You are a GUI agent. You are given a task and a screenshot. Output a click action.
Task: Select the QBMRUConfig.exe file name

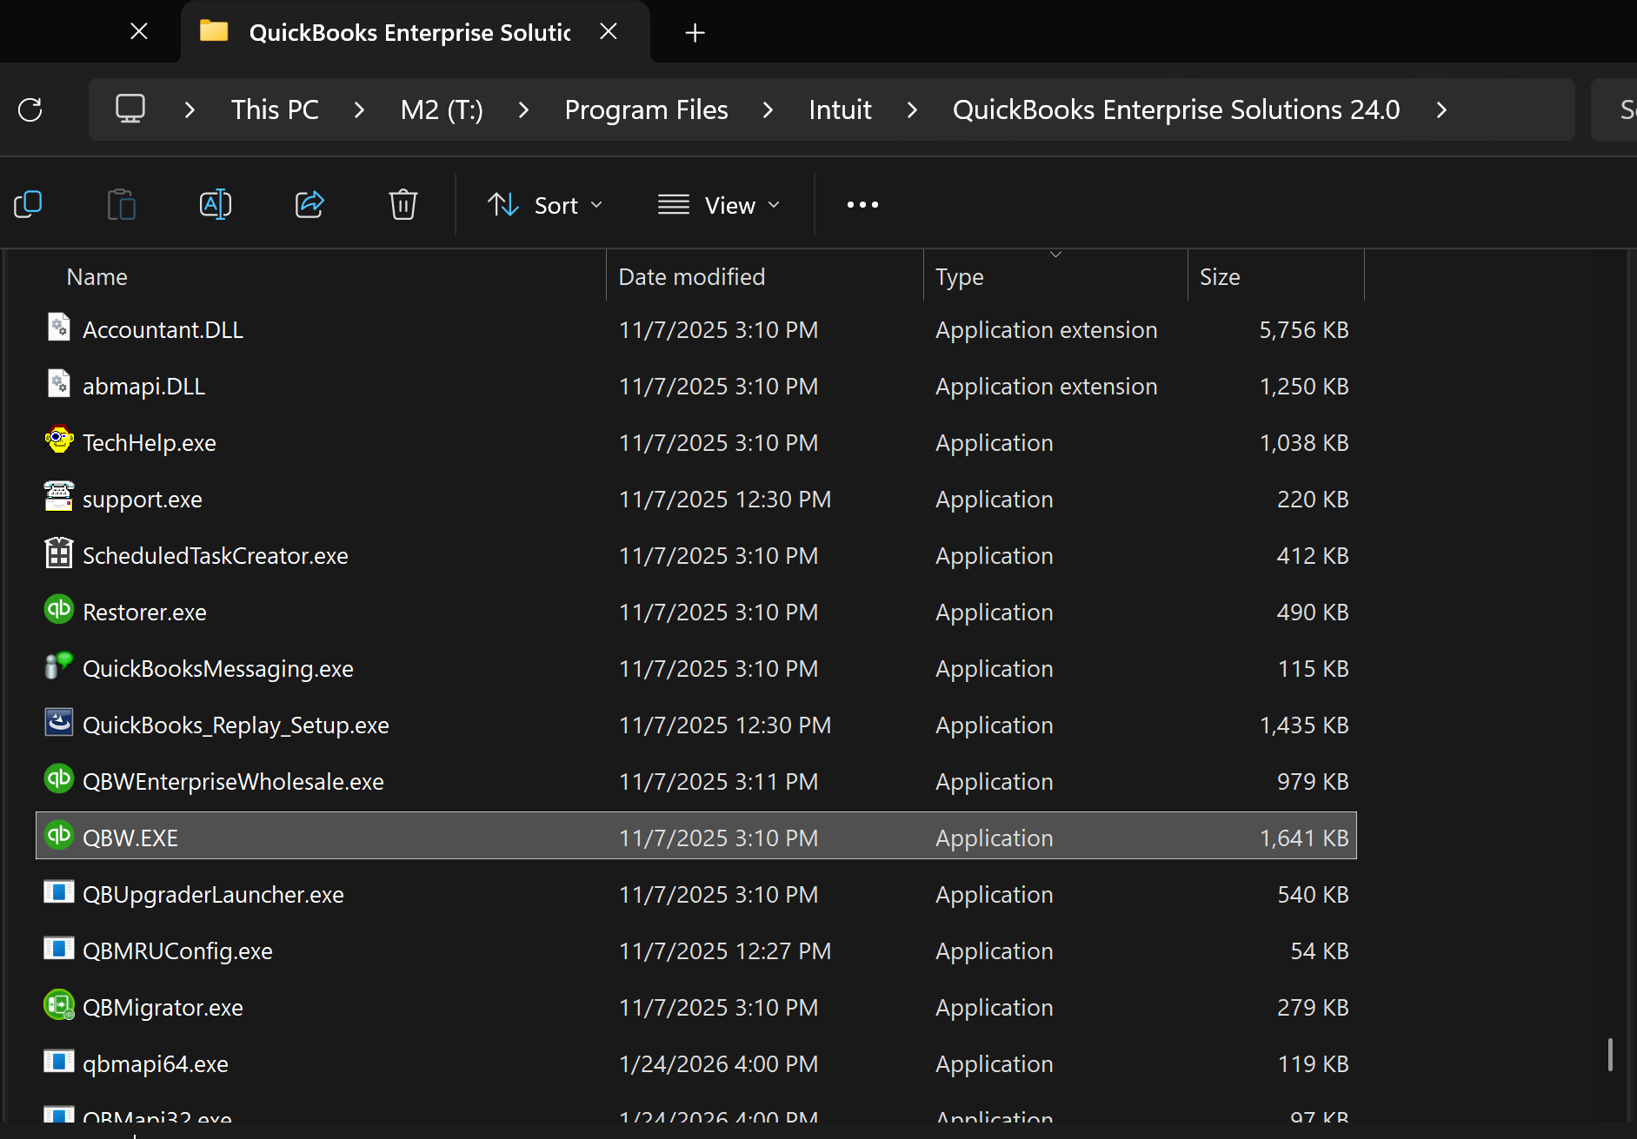[177, 951]
